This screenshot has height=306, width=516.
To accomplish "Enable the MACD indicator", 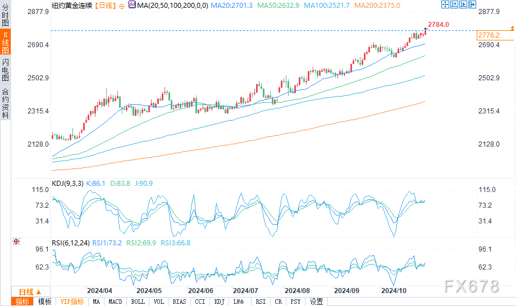I will [x=115, y=302].
